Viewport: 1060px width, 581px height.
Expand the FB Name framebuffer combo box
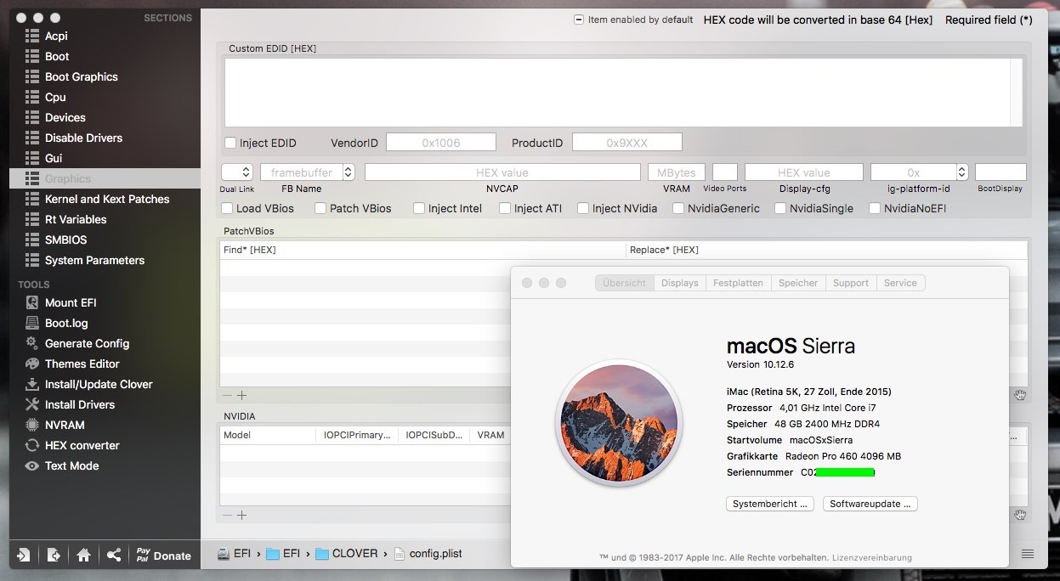coord(349,172)
